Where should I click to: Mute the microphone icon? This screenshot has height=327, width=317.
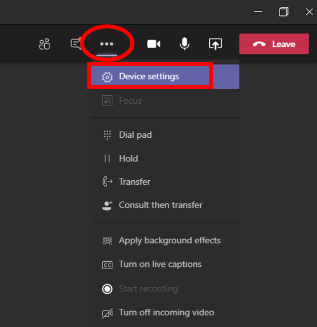pyautogui.click(x=184, y=44)
